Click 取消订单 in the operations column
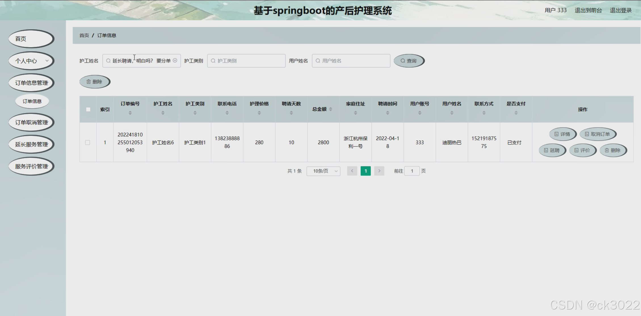This screenshot has height=316, width=641. (597, 134)
